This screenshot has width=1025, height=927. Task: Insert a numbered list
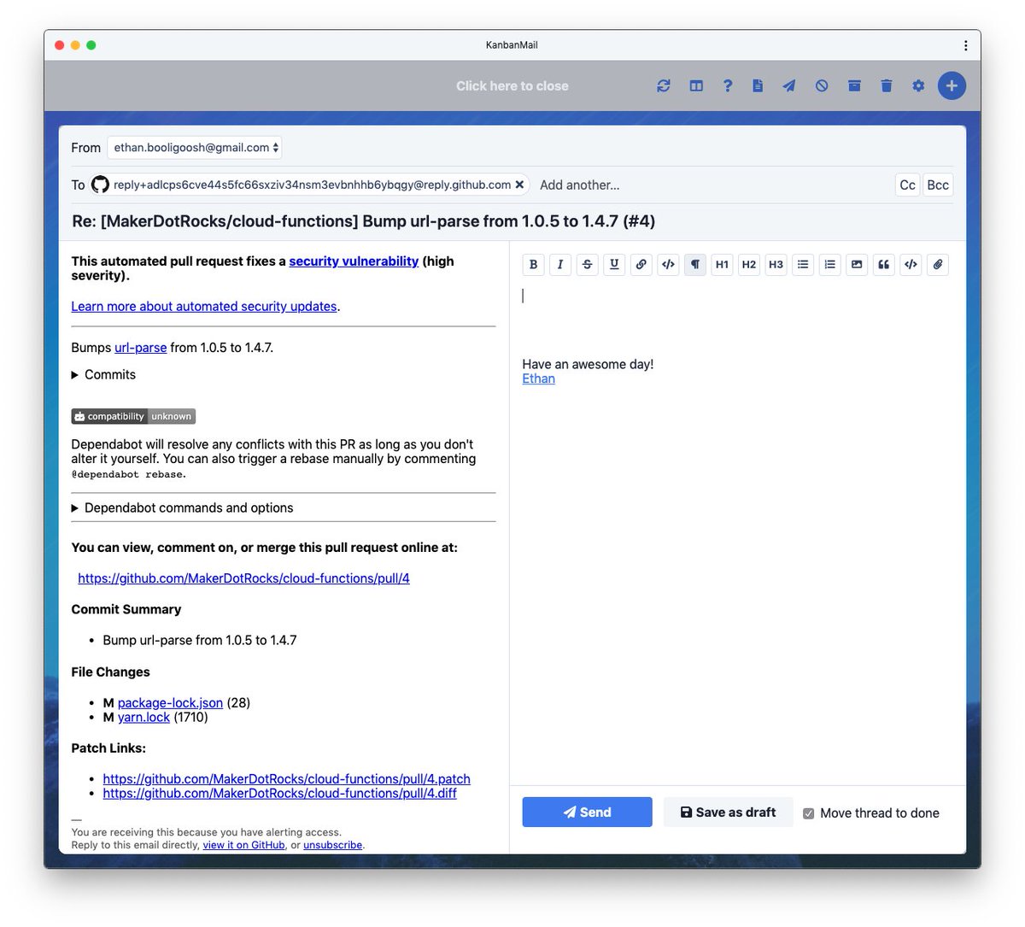829,265
